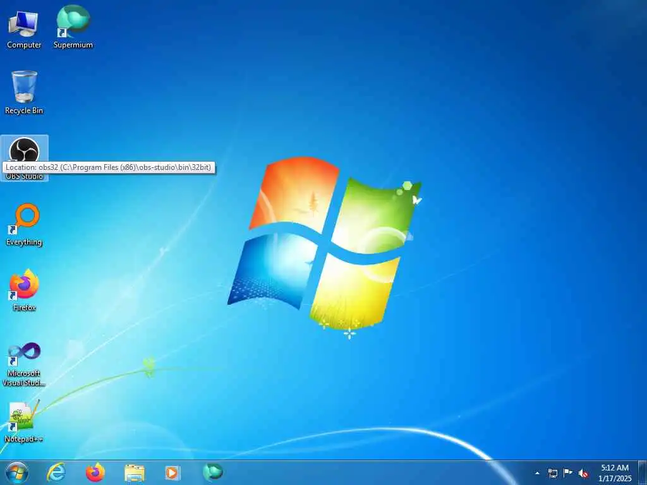The image size is (647, 485).
Task: Select the Computer desktop icon
Action: click(24, 29)
